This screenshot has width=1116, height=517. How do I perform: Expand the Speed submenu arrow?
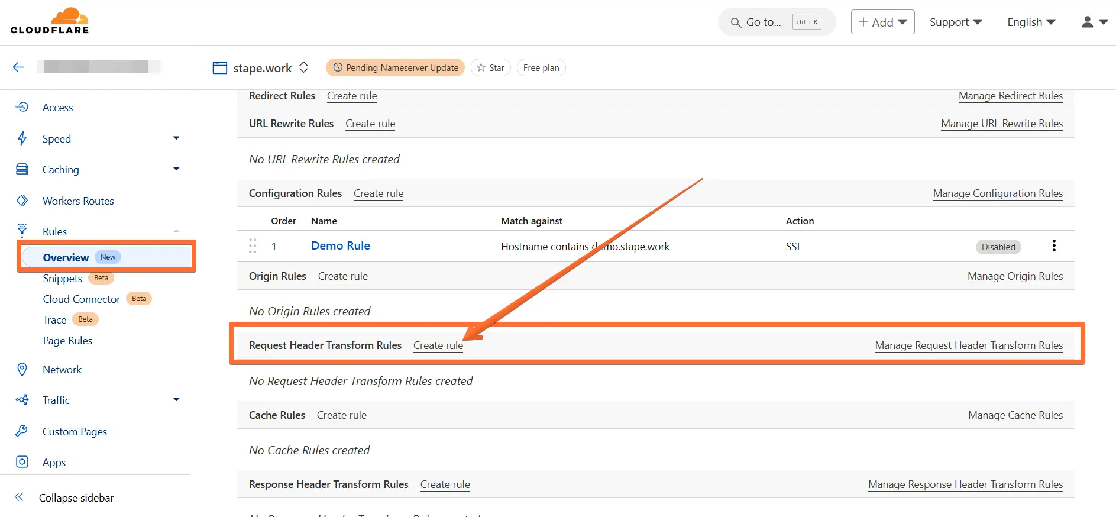coord(176,138)
